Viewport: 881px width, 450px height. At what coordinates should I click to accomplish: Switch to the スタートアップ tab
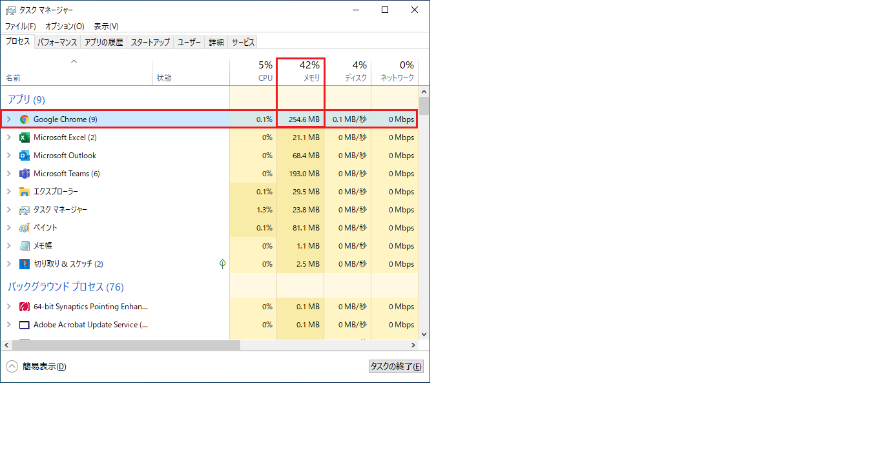[x=150, y=43]
